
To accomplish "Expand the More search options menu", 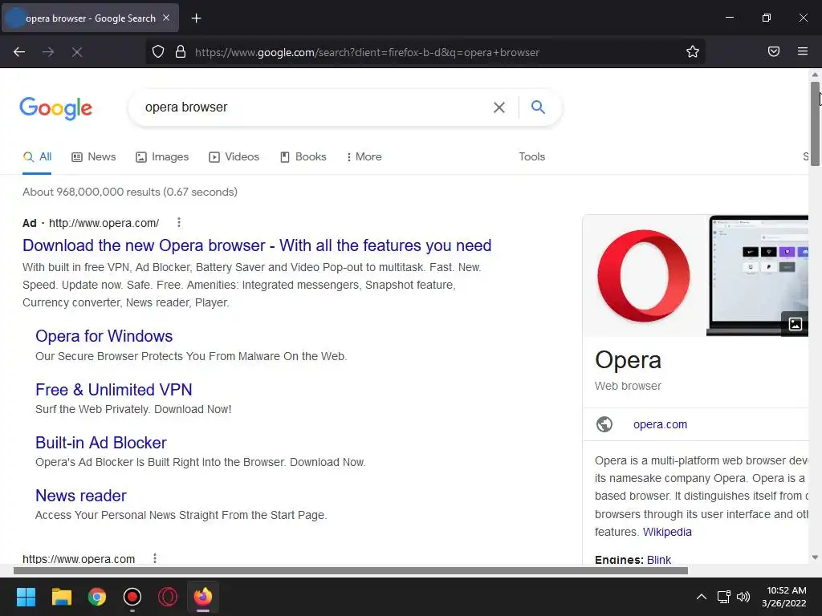I will (x=364, y=156).
